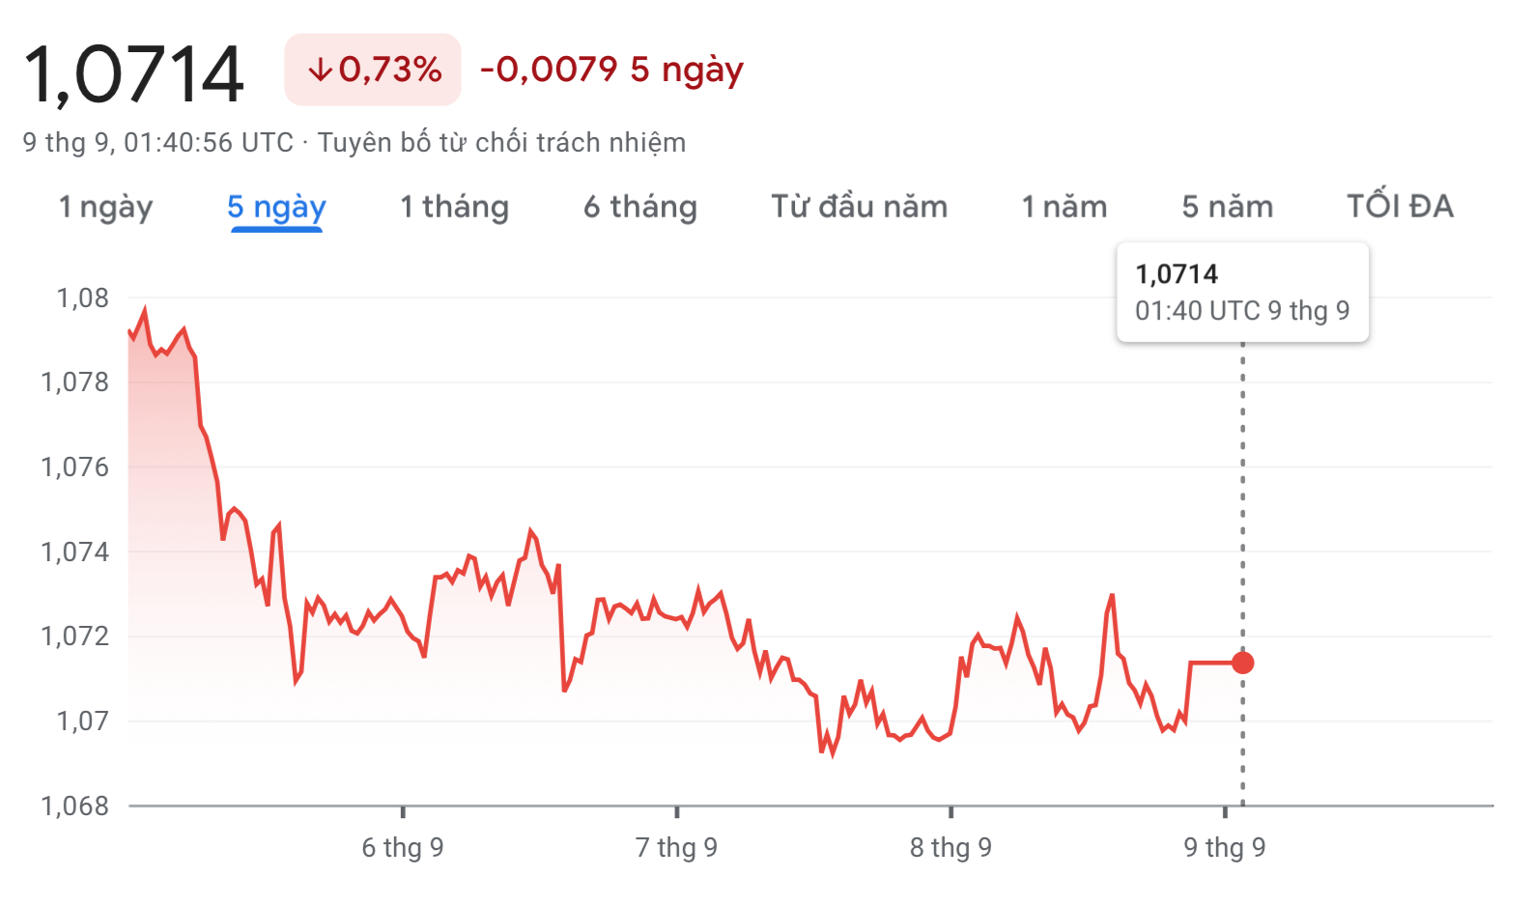Open the "Tuyên bố từ chối trách nhiệm" link
The height and width of the screenshot is (906, 1534).
(501, 143)
